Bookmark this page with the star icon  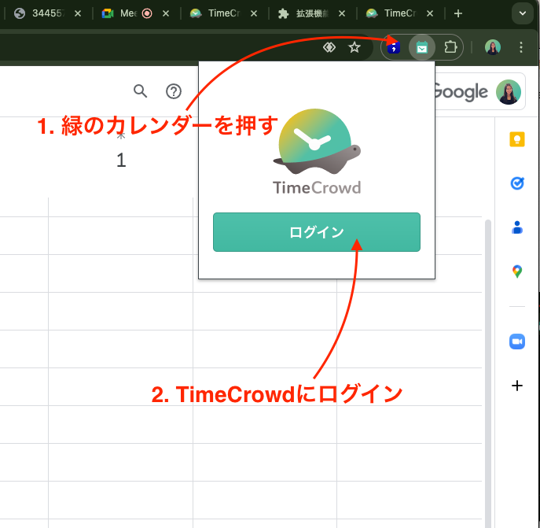[x=354, y=47]
